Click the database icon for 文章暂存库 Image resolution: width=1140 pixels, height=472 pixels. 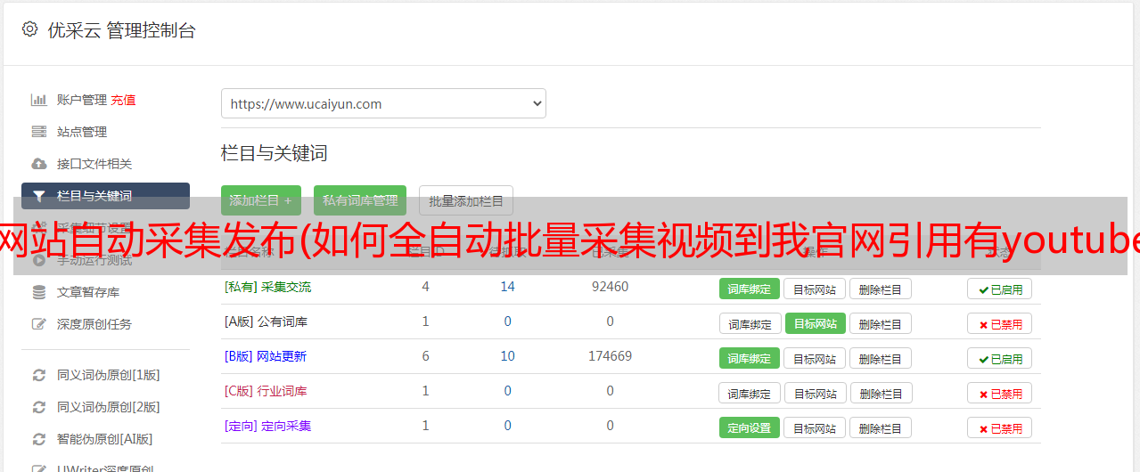(x=39, y=292)
